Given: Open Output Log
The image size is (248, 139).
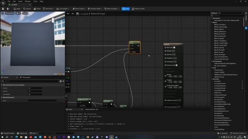Looking at the screenshot, I should pos(22,133).
